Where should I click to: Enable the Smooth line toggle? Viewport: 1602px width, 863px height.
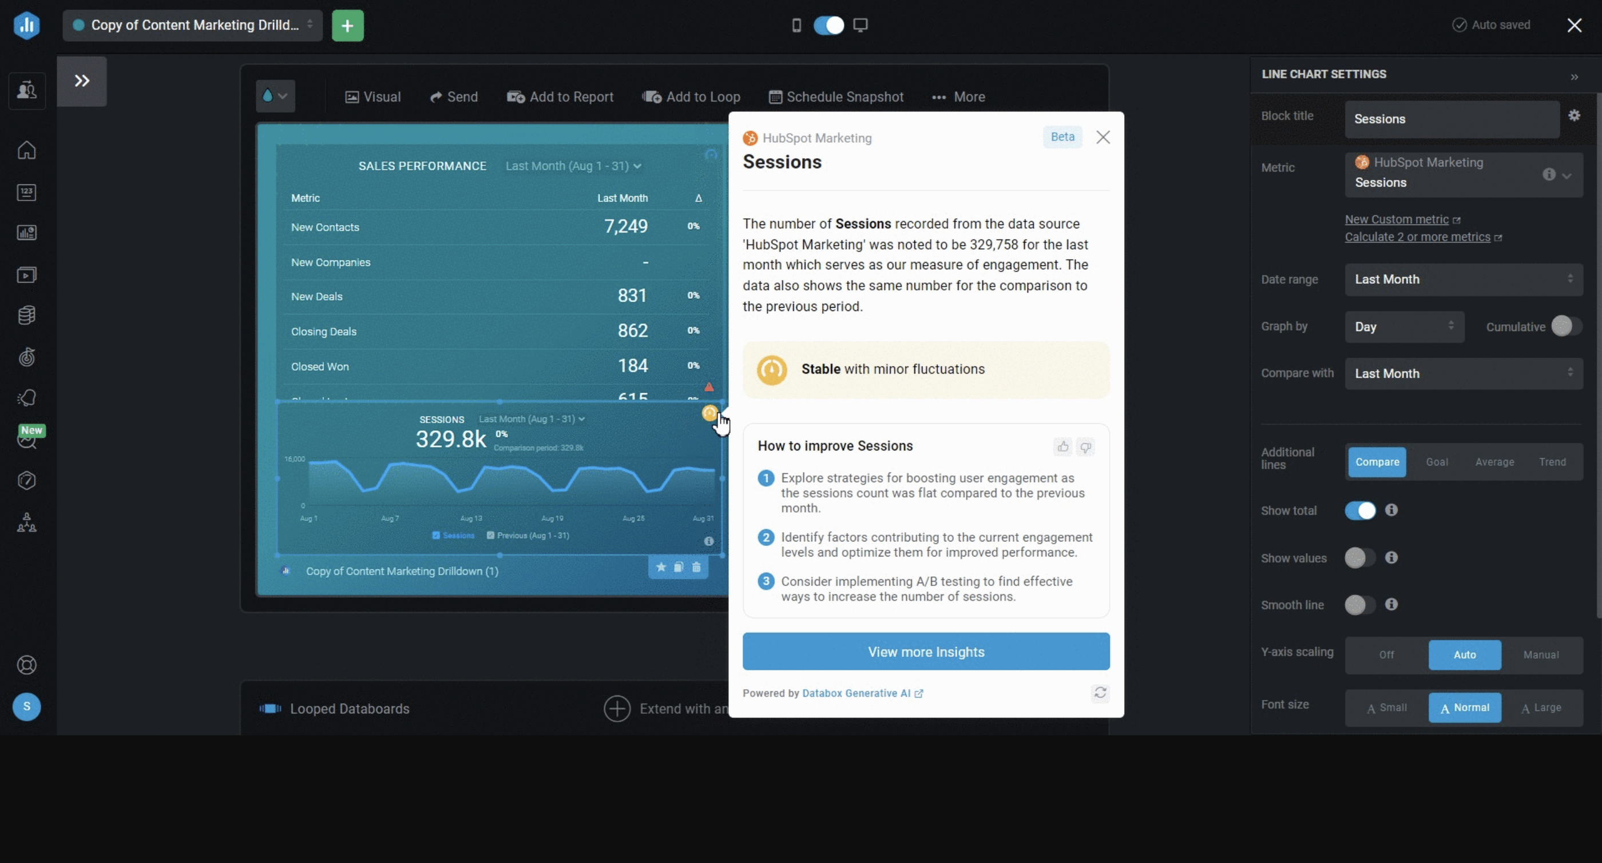(1360, 605)
